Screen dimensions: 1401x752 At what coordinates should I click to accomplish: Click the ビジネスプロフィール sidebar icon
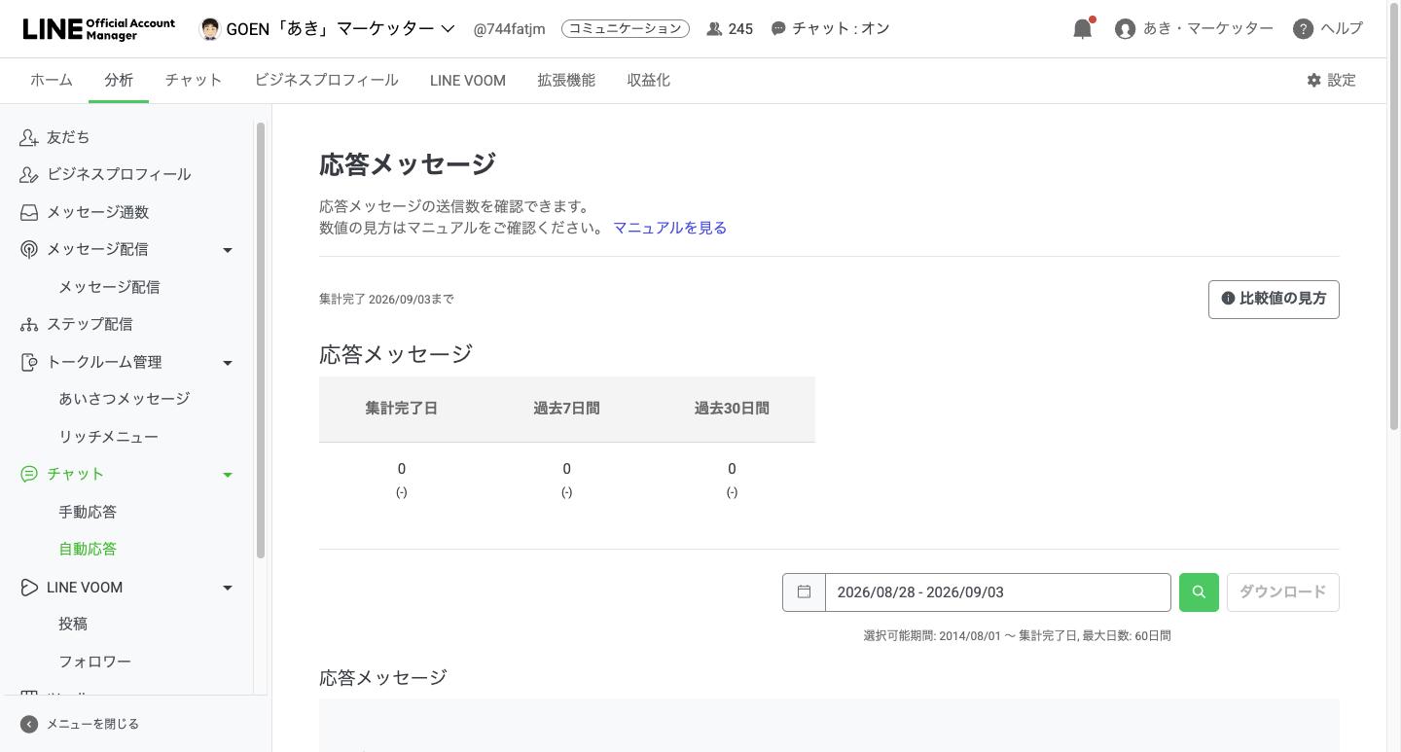click(x=29, y=175)
